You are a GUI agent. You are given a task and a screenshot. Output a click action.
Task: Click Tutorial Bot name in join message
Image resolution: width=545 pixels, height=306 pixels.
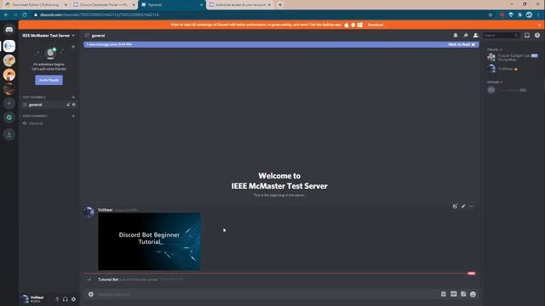[108, 280]
